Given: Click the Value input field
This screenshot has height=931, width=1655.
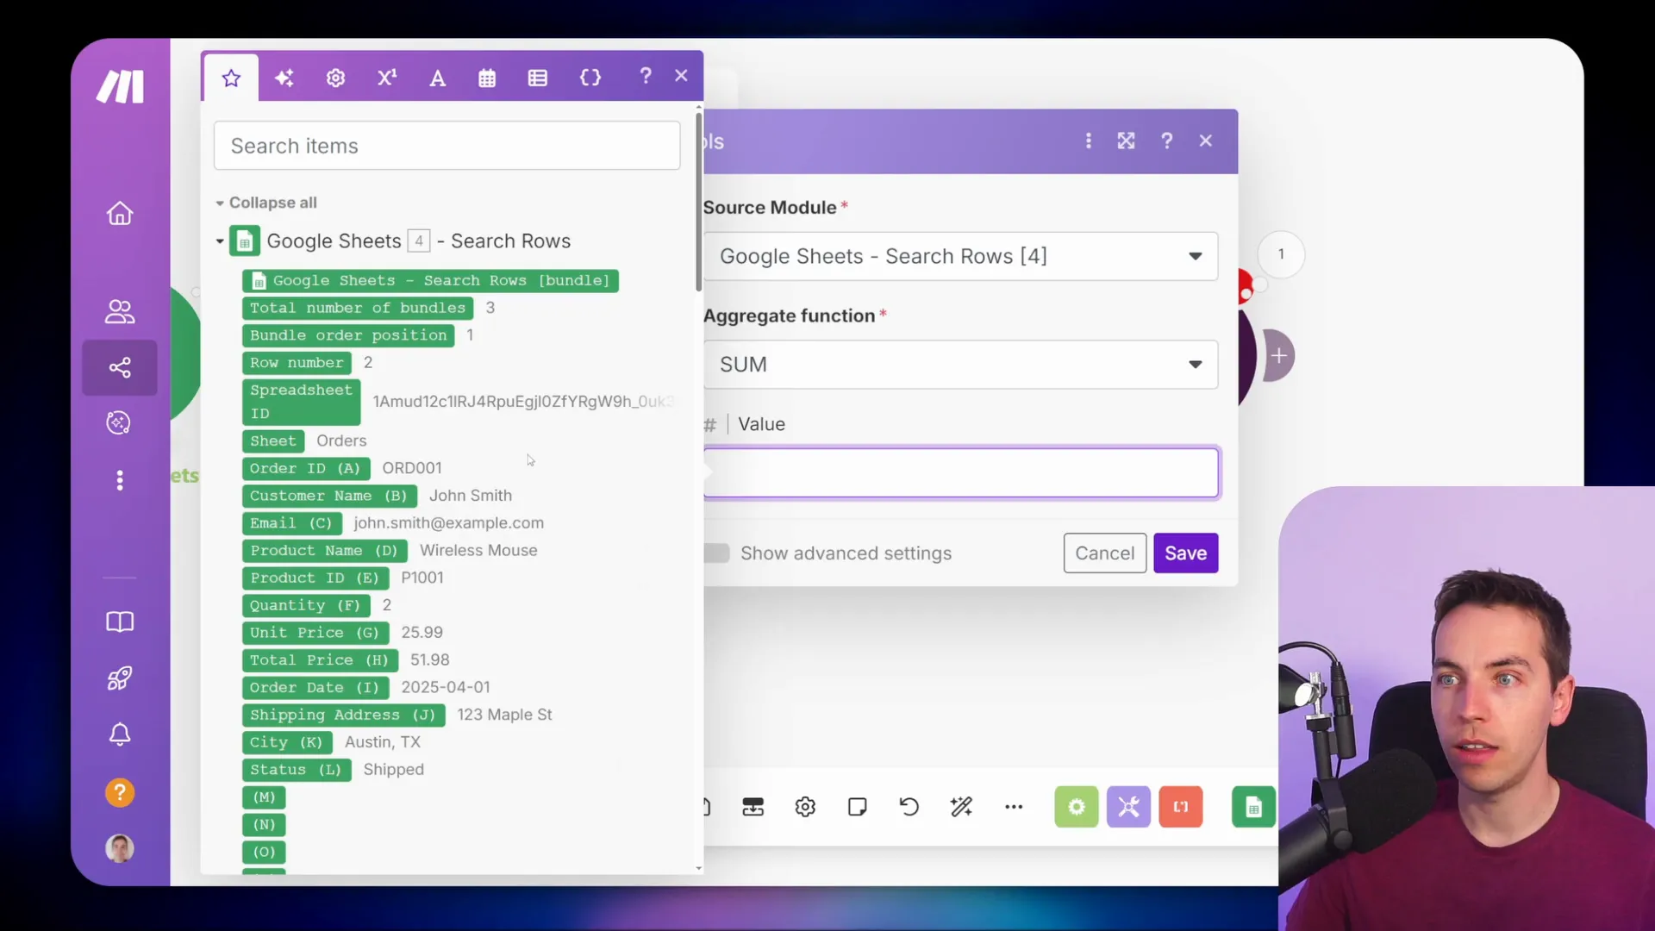Looking at the screenshot, I should 960,472.
